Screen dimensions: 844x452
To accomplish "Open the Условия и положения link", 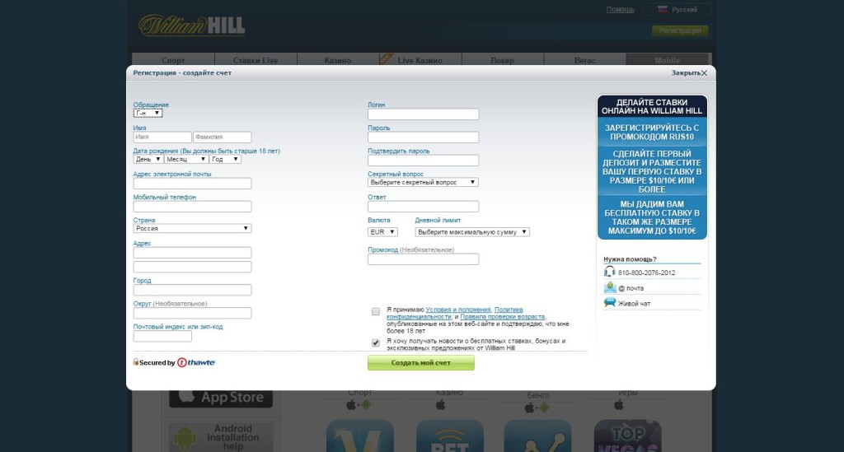I will pyautogui.click(x=458, y=310).
